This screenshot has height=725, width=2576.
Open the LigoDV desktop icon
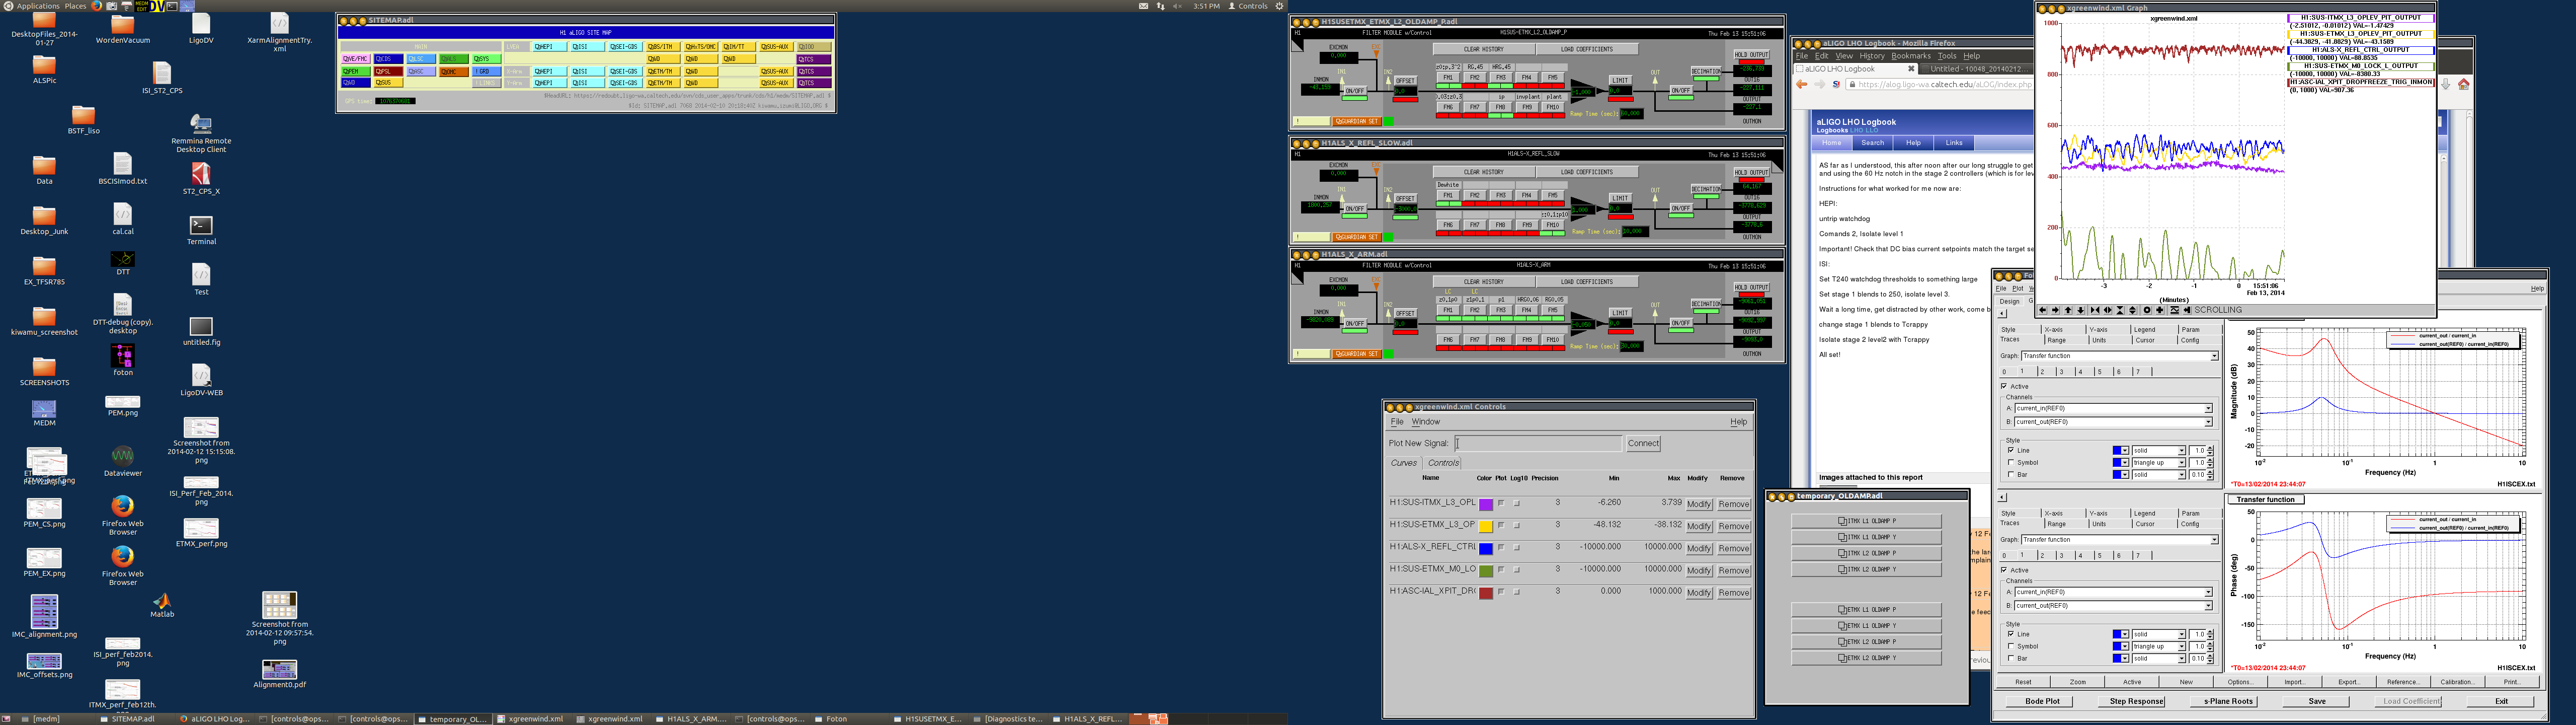coord(201,28)
